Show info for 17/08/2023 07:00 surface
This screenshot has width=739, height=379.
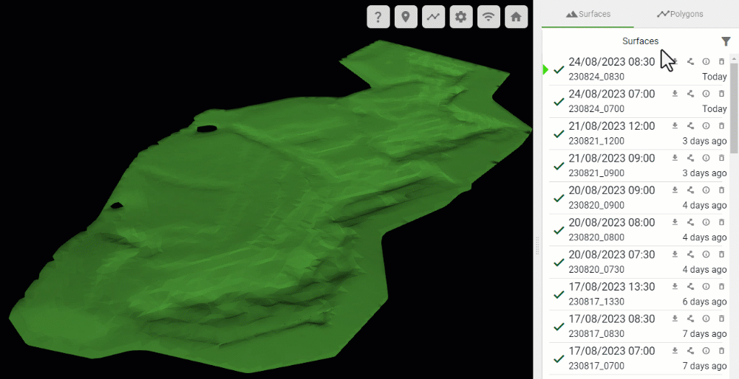pyautogui.click(x=706, y=351)
